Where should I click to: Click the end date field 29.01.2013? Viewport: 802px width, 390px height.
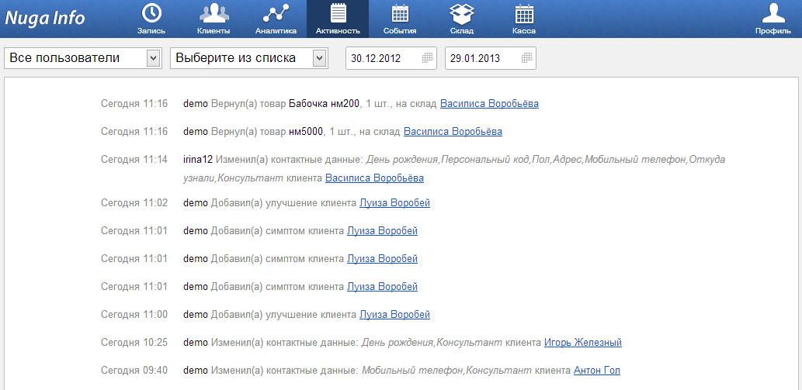[481, 58]
